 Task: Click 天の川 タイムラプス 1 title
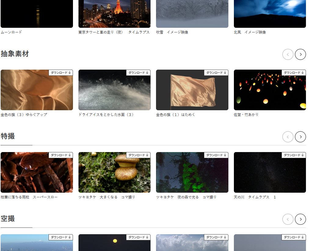tap(255, 197)
